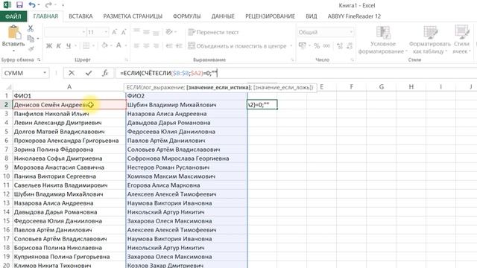Toggle bold Ж formatting

click(49, 46)
